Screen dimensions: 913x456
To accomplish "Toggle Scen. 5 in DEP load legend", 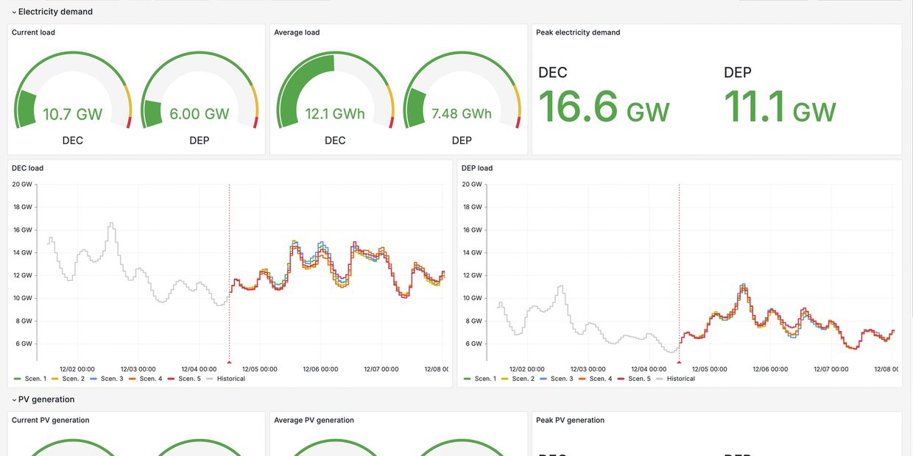I will 639,379.
